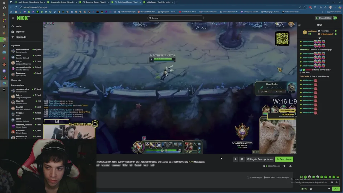Open Daarick recommended channel
The width and height of the screenshot is (343, 193).
coord(26,108)
